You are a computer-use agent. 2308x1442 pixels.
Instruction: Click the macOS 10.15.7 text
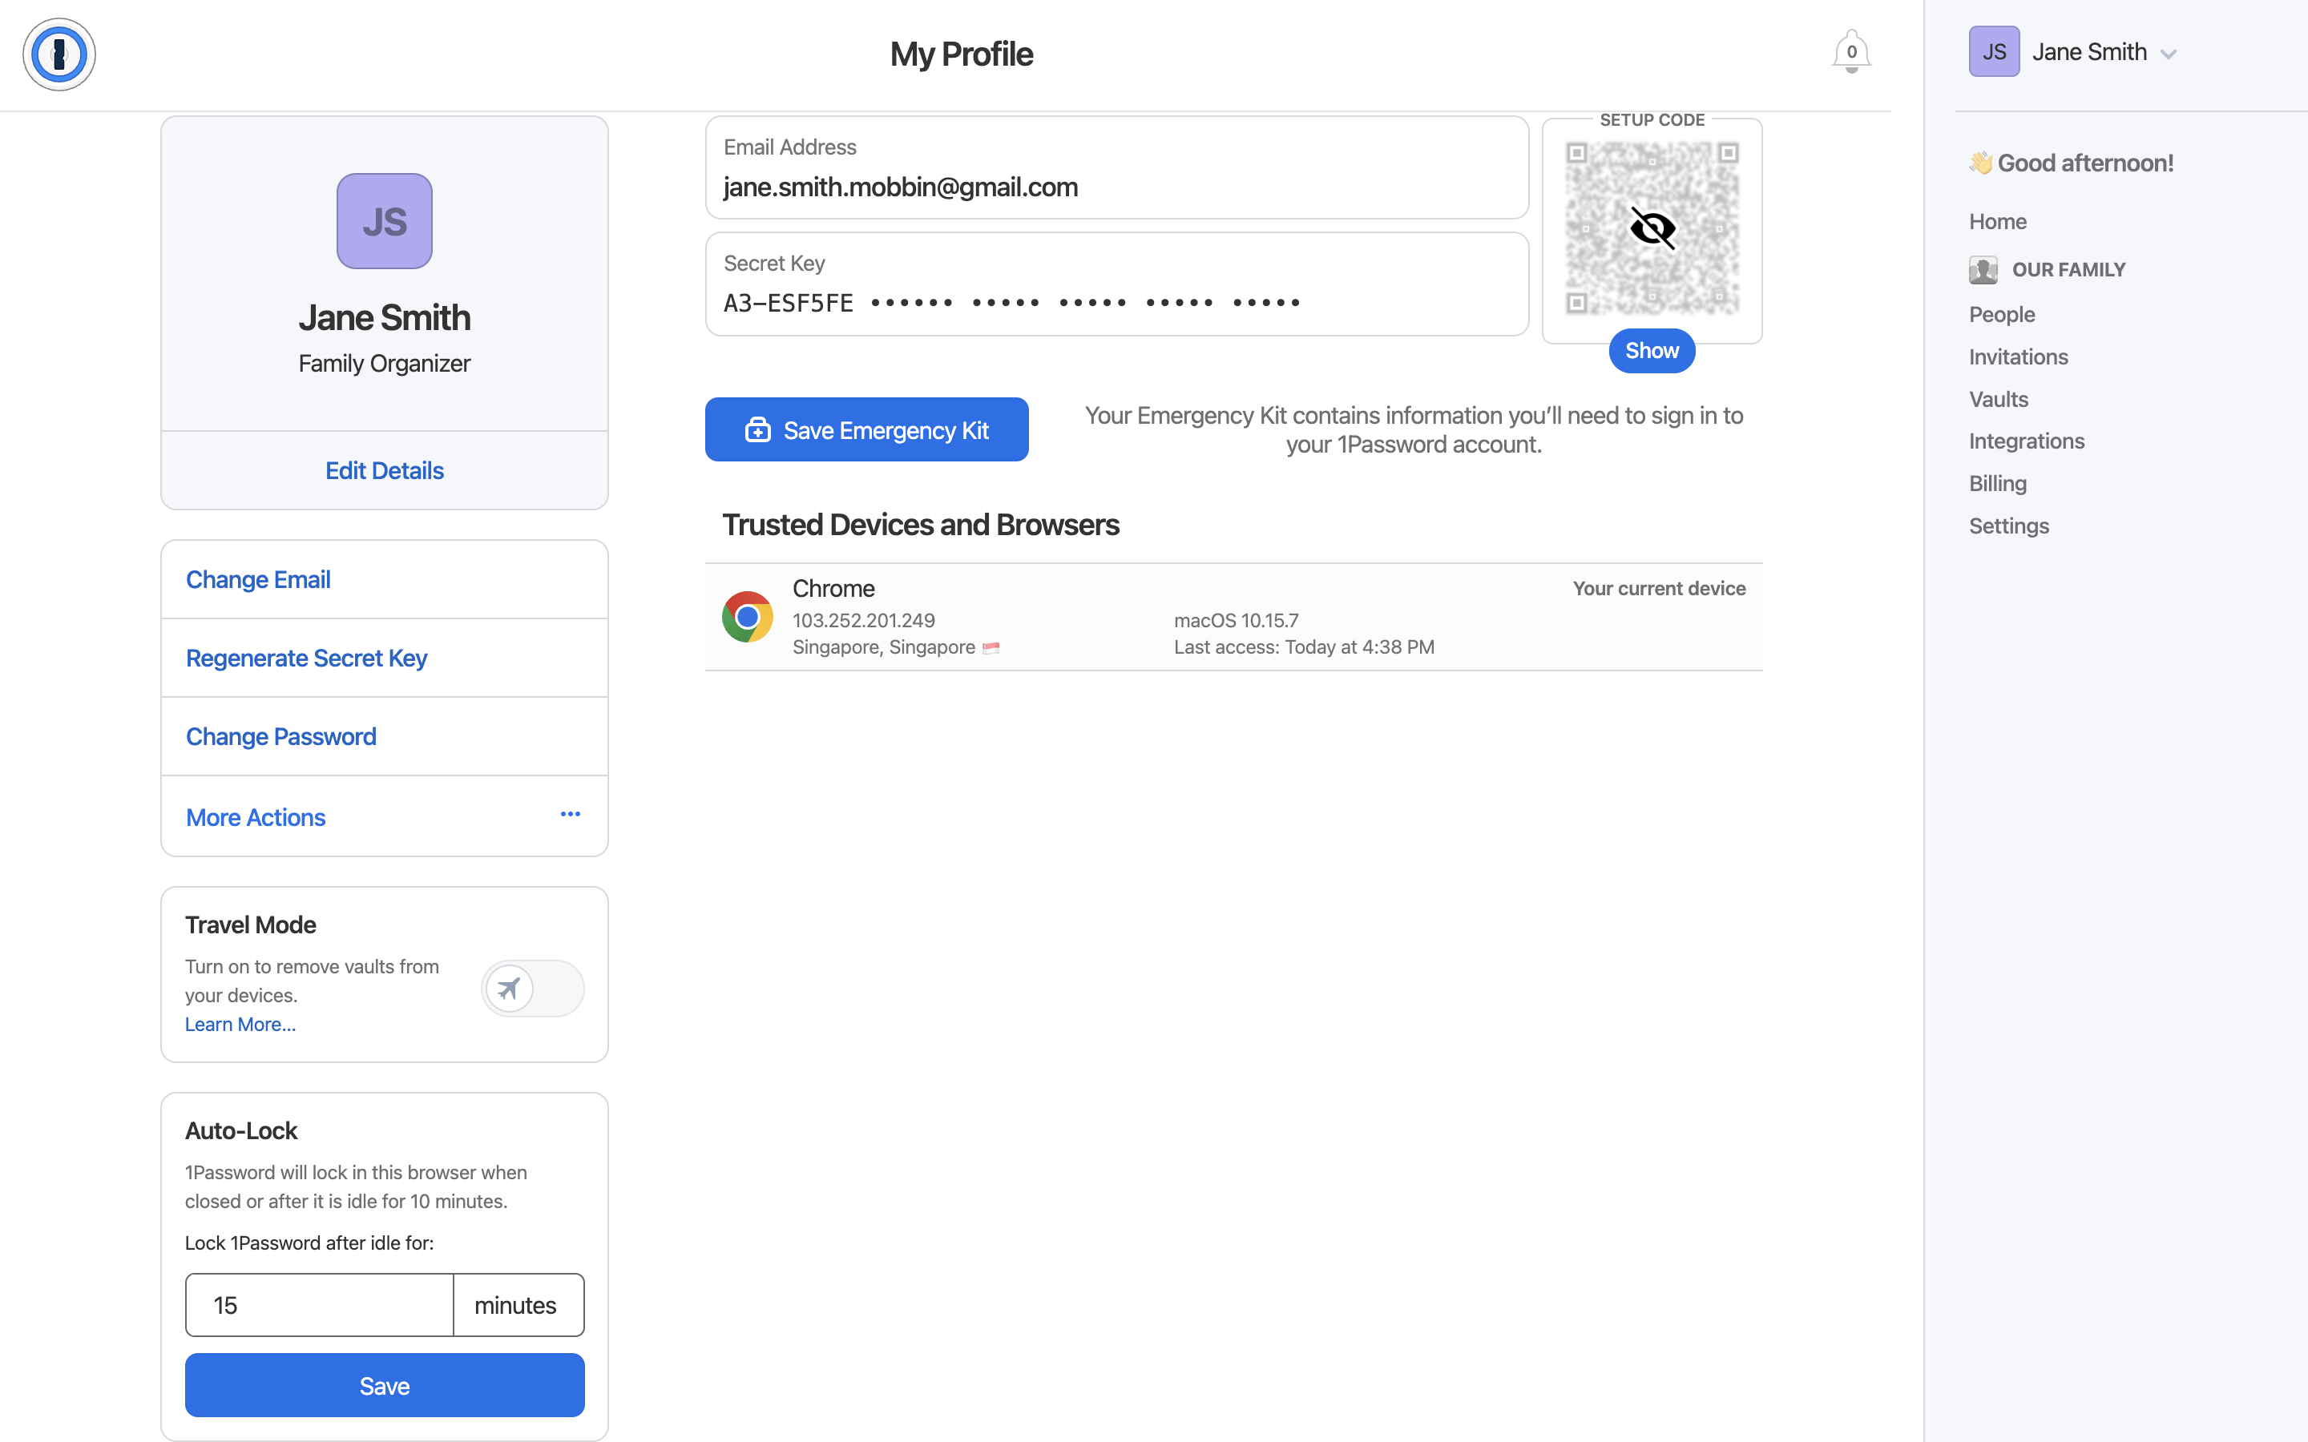click(1236, 620)
